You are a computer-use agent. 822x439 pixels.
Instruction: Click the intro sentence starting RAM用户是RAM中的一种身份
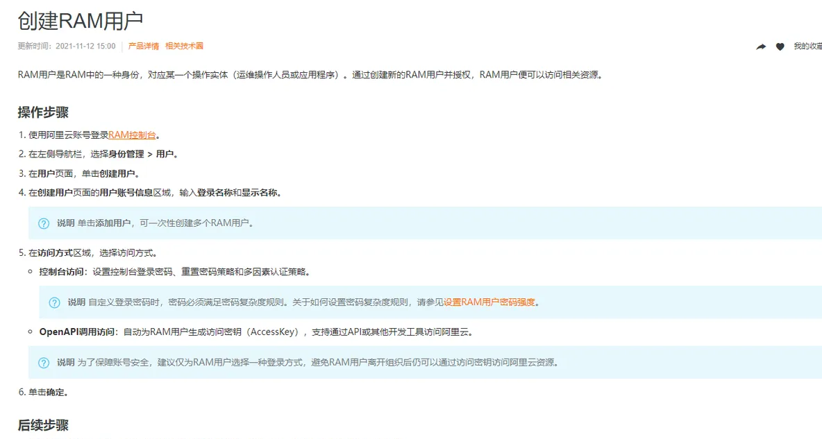311,75
